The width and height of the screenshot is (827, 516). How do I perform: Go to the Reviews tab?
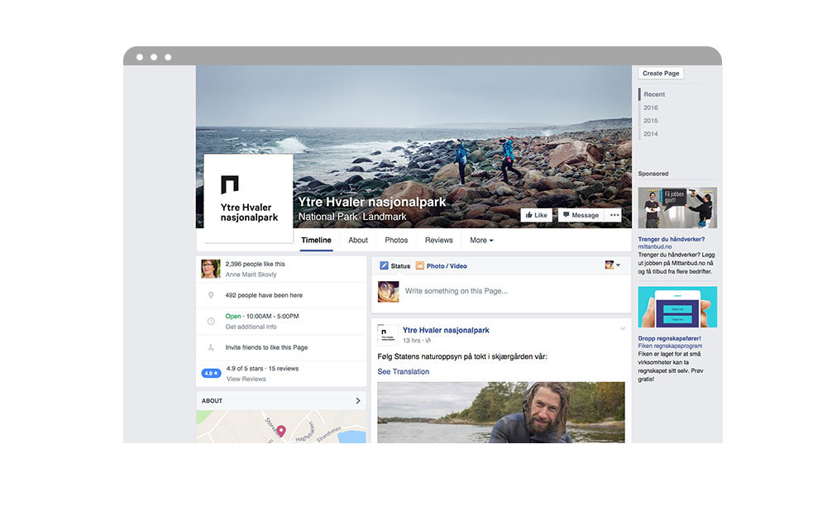[439, 240]
